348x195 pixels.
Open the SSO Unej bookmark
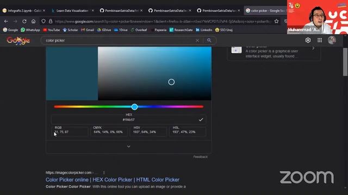click(x=223, y=30)
